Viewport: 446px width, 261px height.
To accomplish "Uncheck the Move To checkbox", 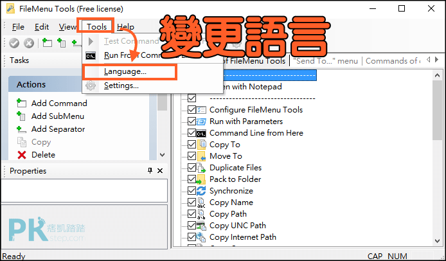I will pyautogui.click(x=192, y=156).
